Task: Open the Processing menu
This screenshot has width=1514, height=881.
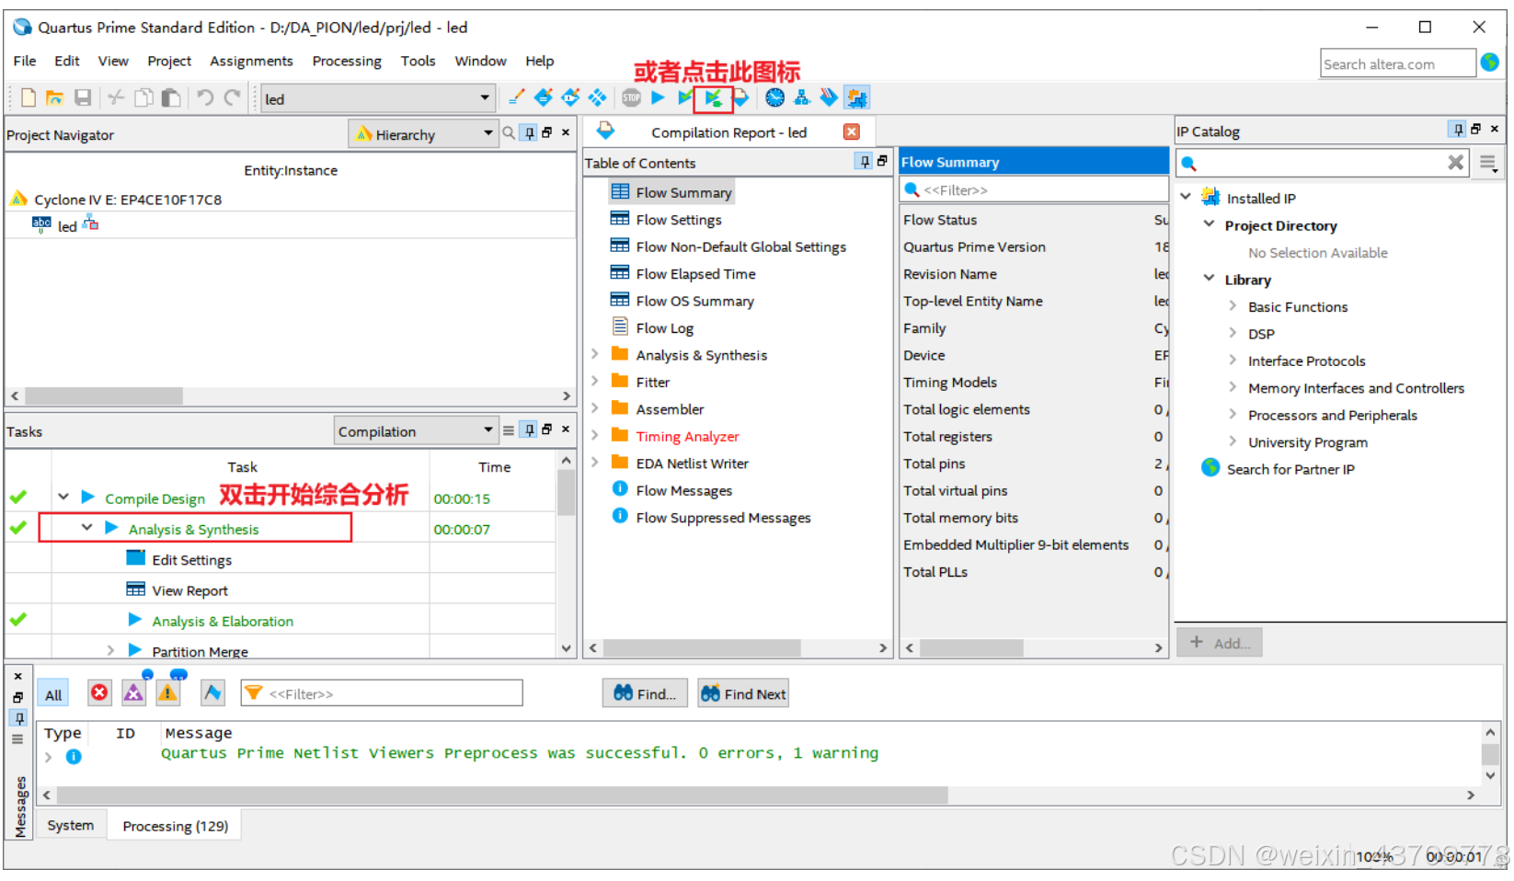Action: [347, 61]
